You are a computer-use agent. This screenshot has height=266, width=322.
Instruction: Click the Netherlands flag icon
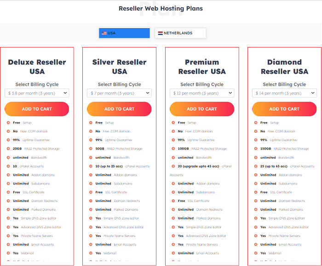tap(160, 33)
